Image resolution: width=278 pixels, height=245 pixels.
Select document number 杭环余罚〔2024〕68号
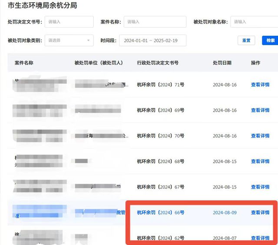pyautogui.click(x=160, y=161)
